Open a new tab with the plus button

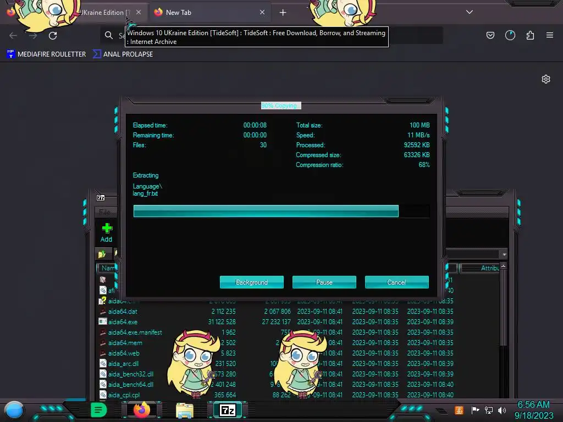[283, 13]
